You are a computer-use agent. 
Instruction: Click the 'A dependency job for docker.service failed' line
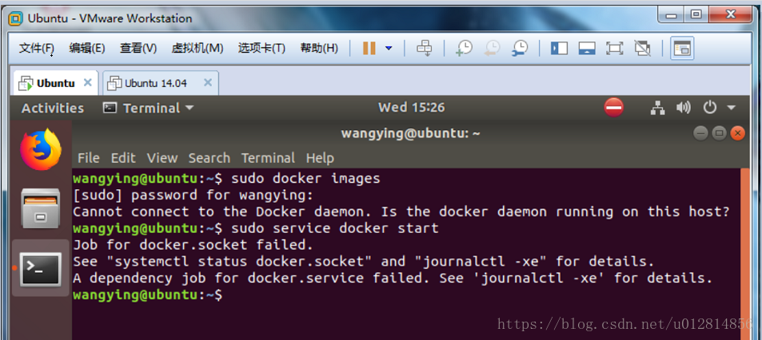[393, 278]
